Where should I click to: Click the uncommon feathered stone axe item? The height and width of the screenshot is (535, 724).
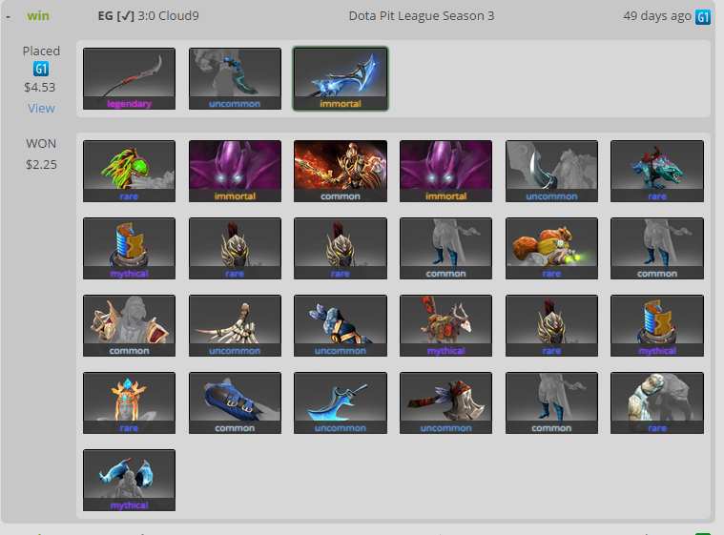445,403
